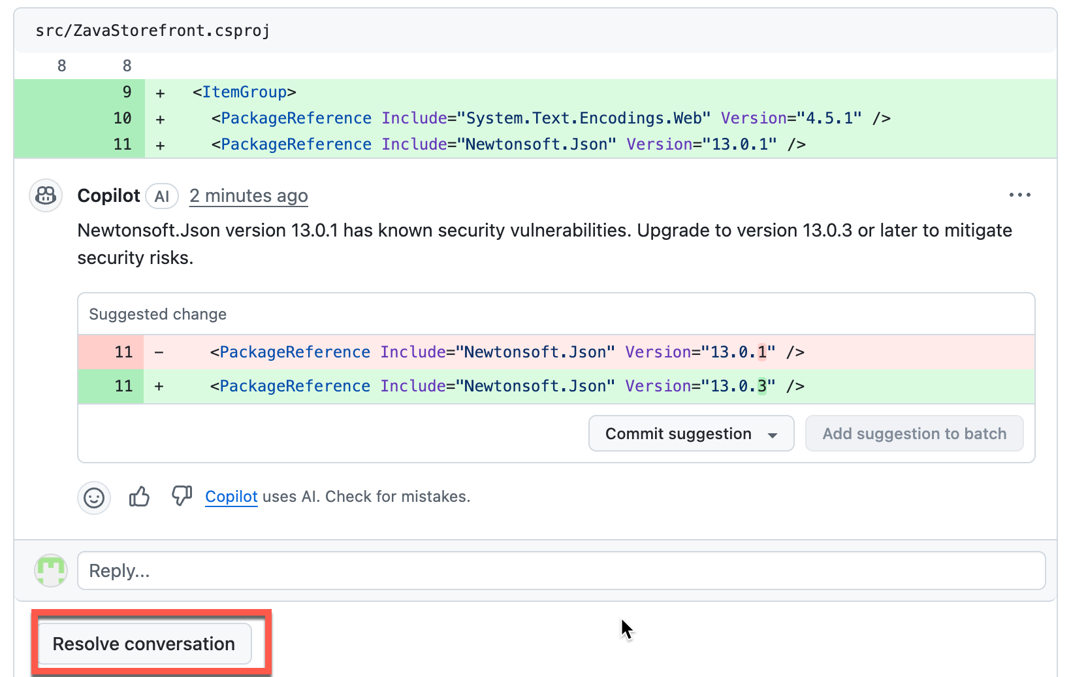Image resolution: width=1071 pixels, height=677 pixels.
Task: Open the Copilot link in the AI disclaimer
Action: pos(231,497)
